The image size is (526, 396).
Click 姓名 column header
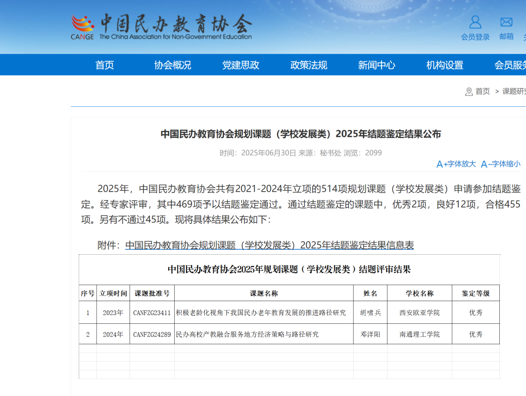pyautogui.click(x=370, y=293)
